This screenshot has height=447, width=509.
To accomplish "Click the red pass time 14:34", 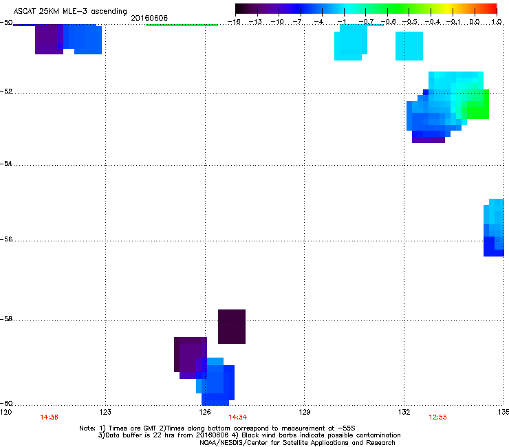I will point(237,417).
